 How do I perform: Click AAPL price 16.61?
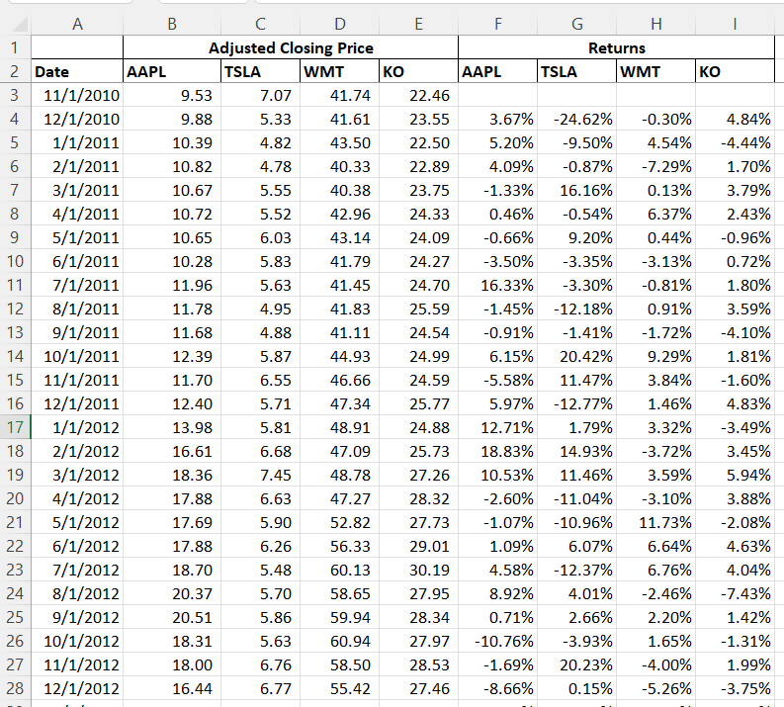[171, 451]
